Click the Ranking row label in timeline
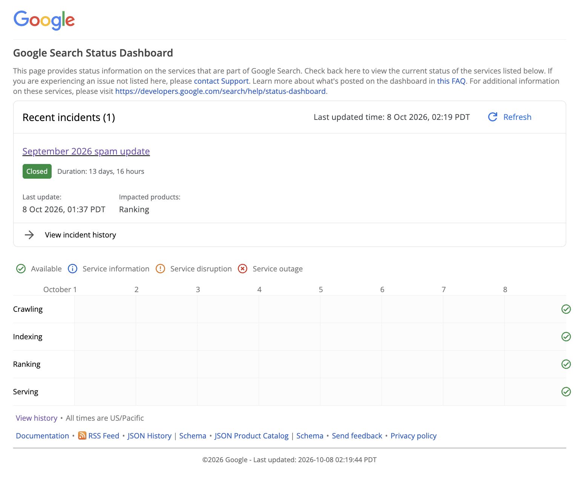The image size is (582, 478). pos(27,364)
